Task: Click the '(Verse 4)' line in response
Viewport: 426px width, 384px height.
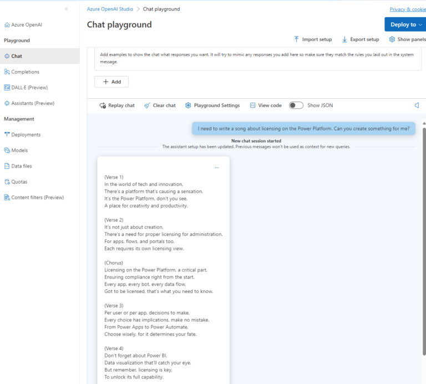Action: click(x=114, y=348)
